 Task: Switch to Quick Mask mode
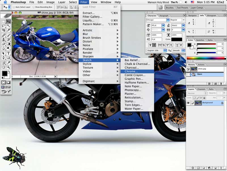(9, 82)
